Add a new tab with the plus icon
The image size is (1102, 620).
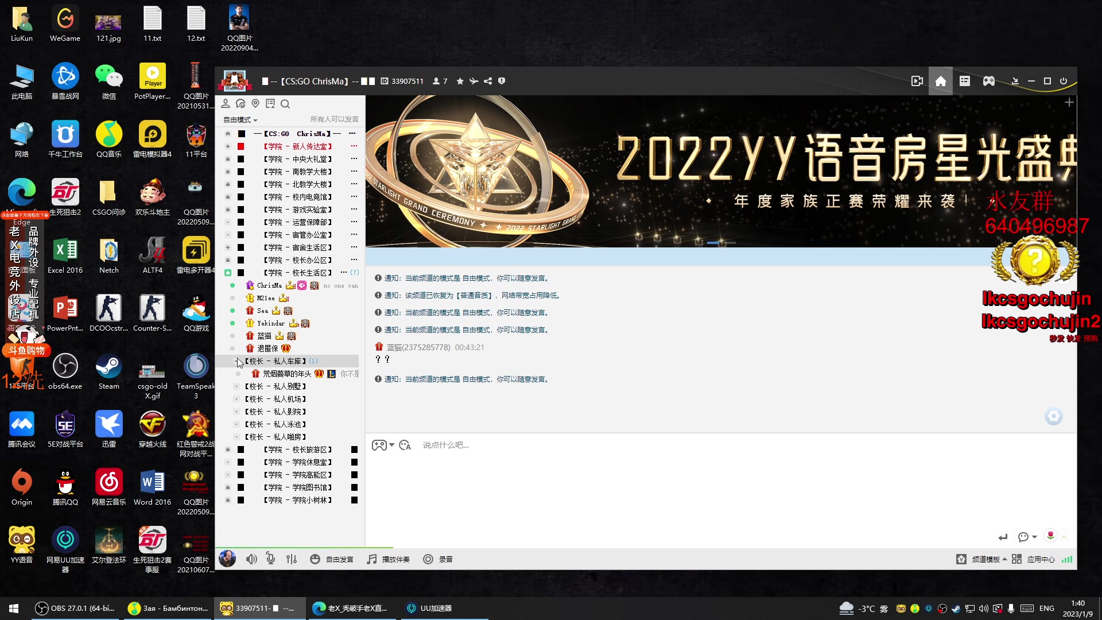tap(1069, 102)
